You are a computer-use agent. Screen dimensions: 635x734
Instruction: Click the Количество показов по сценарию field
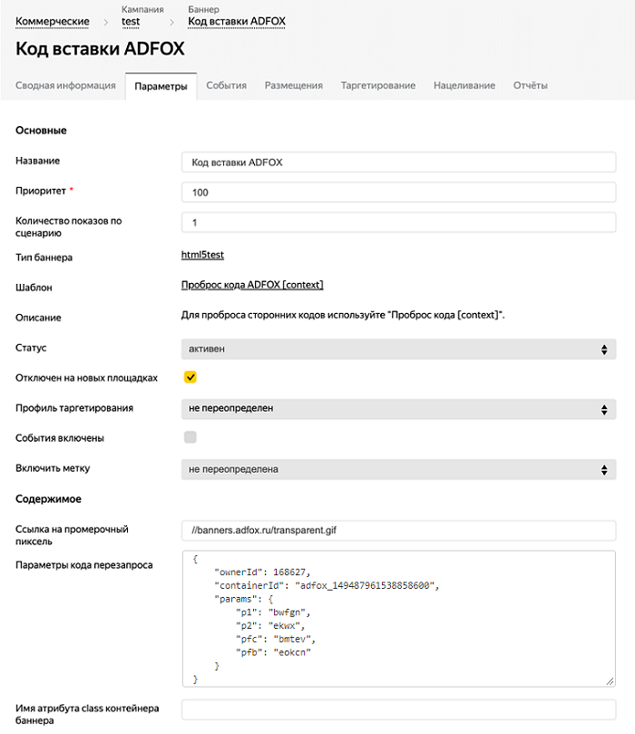coord(398,222)
